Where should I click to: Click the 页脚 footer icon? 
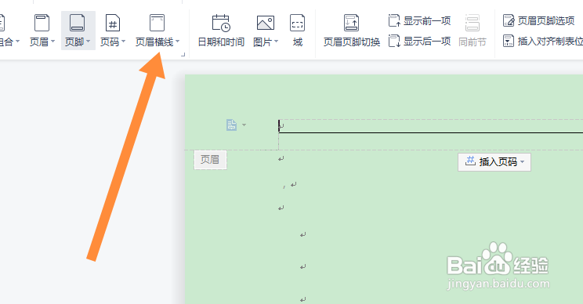pos(77,23)
